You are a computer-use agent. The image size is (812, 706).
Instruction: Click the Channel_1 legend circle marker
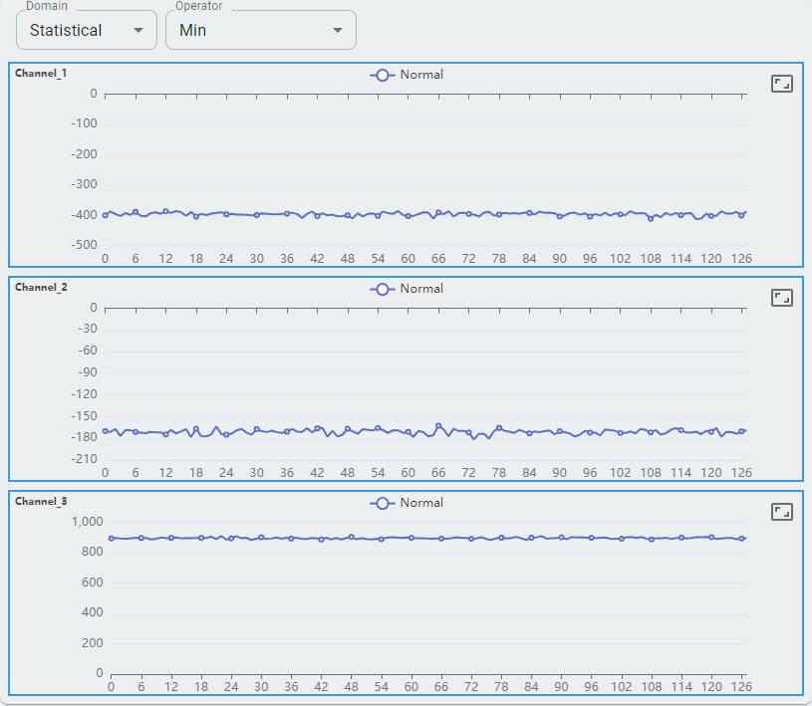[x=383, y=75]
